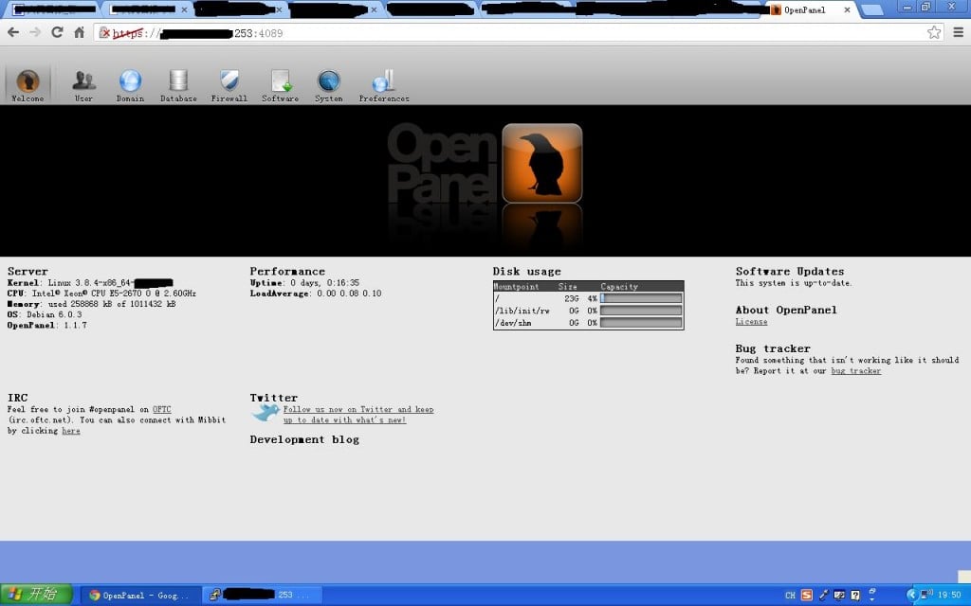This screenshot has height=606, width=971.
Task: Open the System section icon
Action: pos(329,82)
